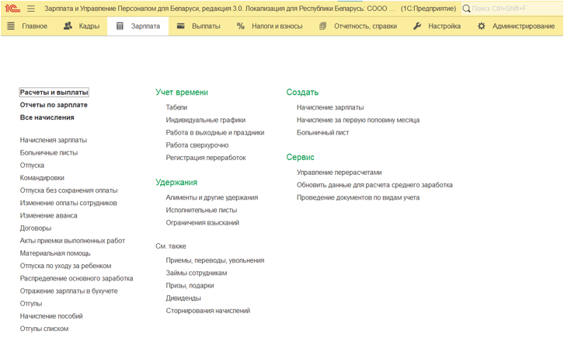Click the Кадры people icon
The width and height of the screenshot is (564, 352).
click(68, 26)
